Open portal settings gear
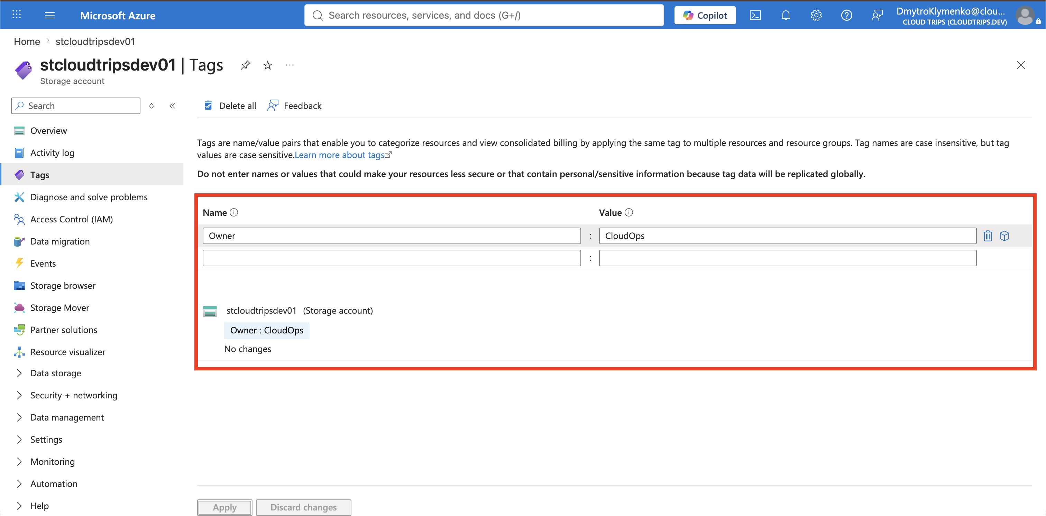Viewport: 1046px width, 516px height. pyautogui.click(x=816, y=16)
